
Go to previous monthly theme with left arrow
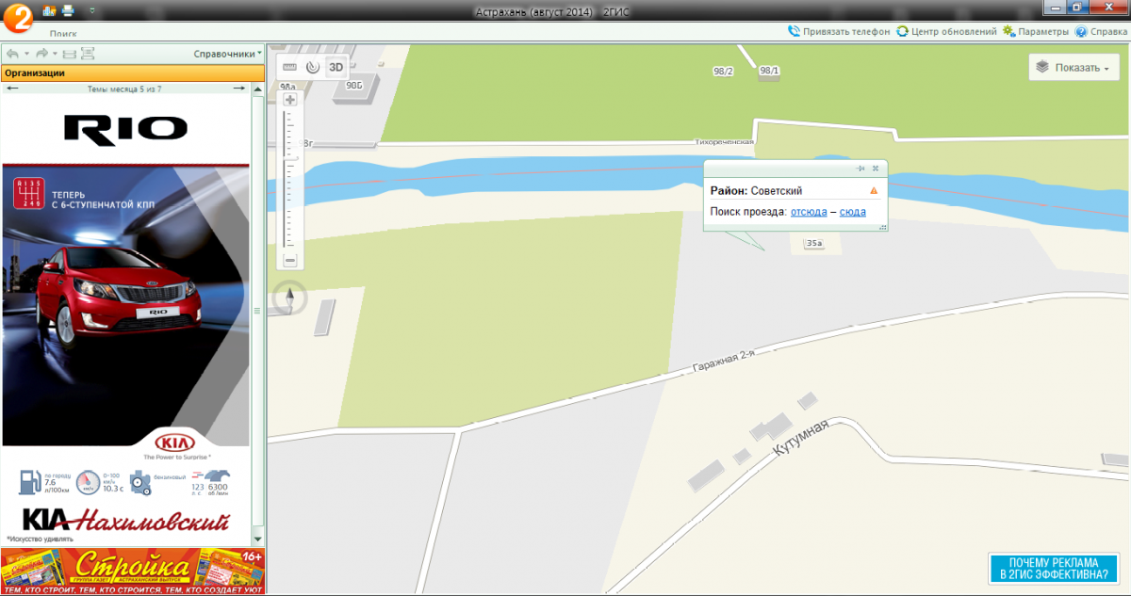click(x=12, y=89)
